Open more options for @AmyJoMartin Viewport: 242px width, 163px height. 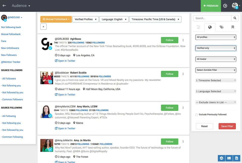183,142
